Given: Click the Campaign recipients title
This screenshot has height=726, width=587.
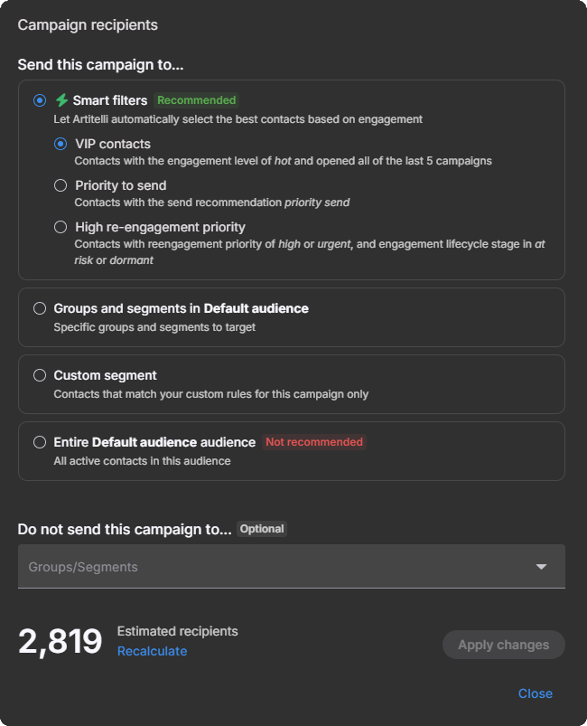Looking at the screenshot, I should point(88,24).
